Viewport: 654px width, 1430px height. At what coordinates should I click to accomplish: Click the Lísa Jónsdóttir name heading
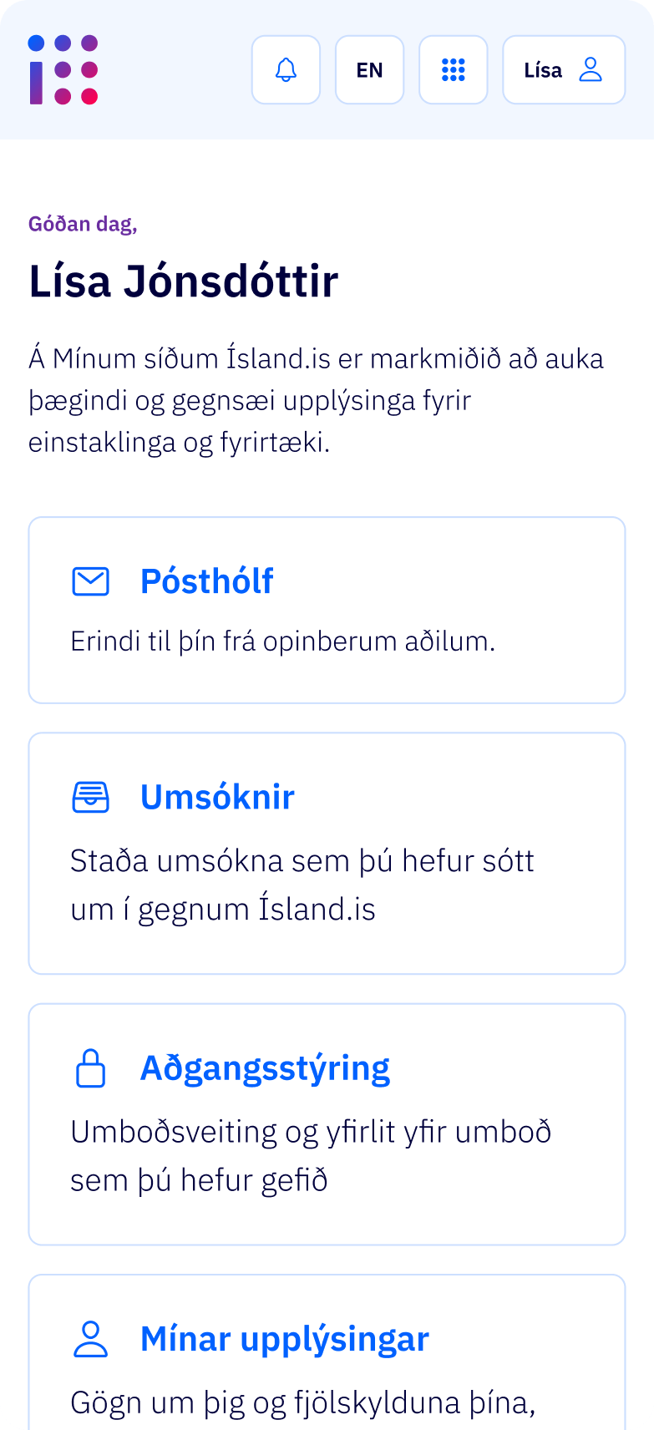point(183,281)
